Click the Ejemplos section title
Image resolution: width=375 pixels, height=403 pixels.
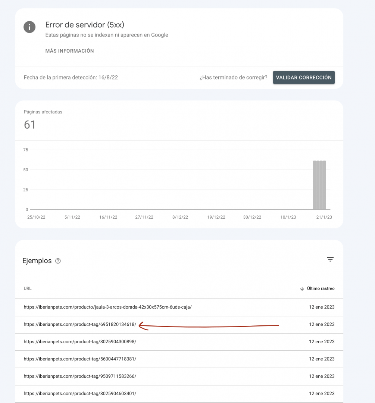coord(37,261)
